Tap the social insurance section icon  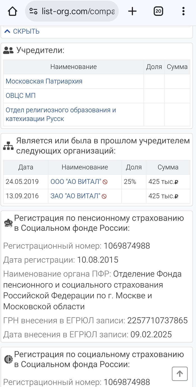point(8,360)
